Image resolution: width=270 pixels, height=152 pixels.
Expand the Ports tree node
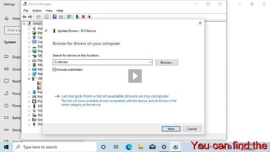tap(29, 92)
